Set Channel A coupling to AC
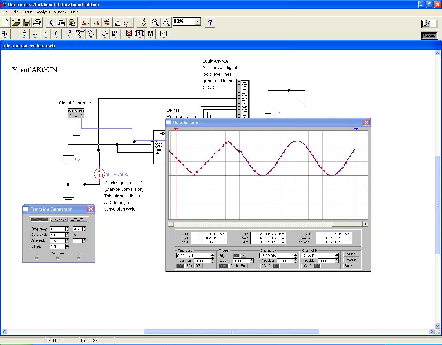 (x=263, y=266)
